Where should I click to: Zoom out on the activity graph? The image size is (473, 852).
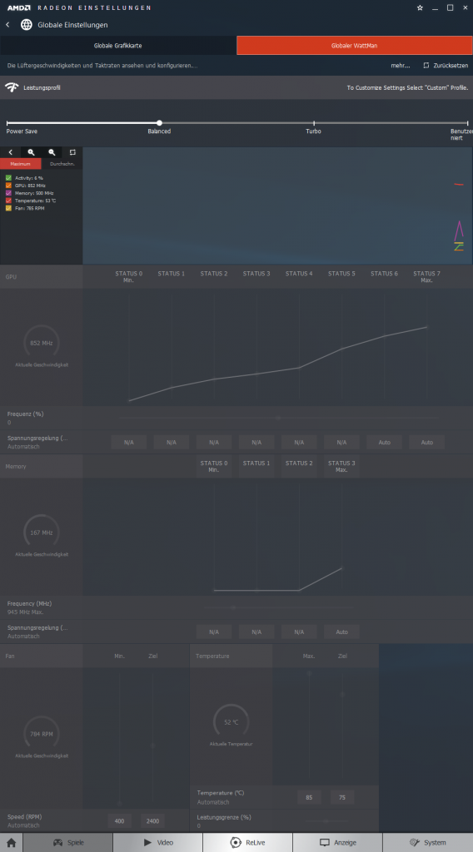52,153
